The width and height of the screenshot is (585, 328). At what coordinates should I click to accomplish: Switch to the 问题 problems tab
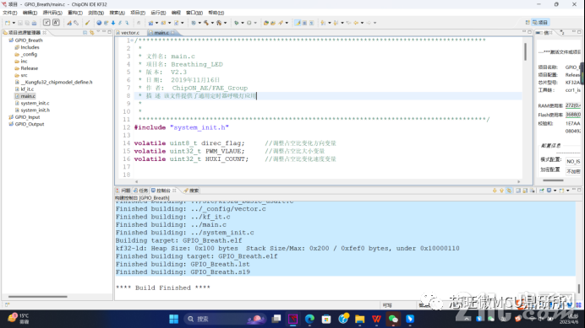click(123, 191)
